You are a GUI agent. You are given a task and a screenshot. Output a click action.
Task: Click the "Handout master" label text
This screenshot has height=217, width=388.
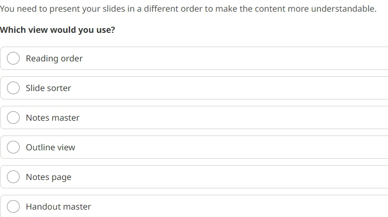tap(58, 206)
